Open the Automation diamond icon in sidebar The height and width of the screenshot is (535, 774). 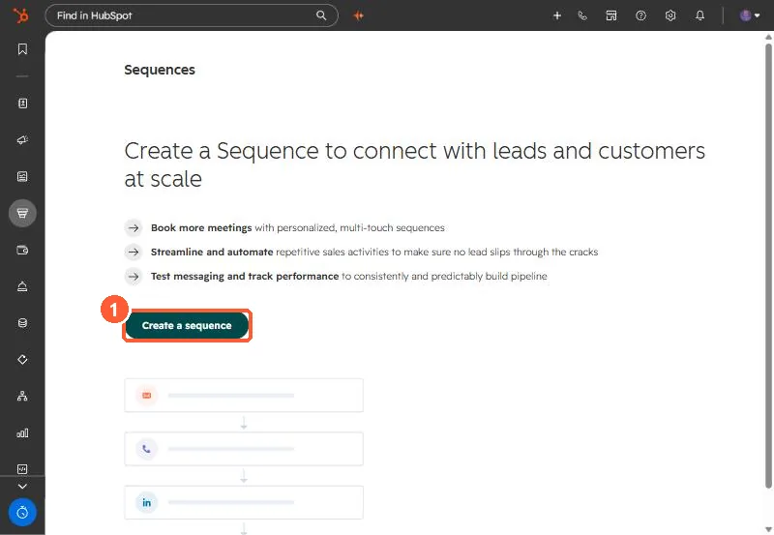coord(22,360)
